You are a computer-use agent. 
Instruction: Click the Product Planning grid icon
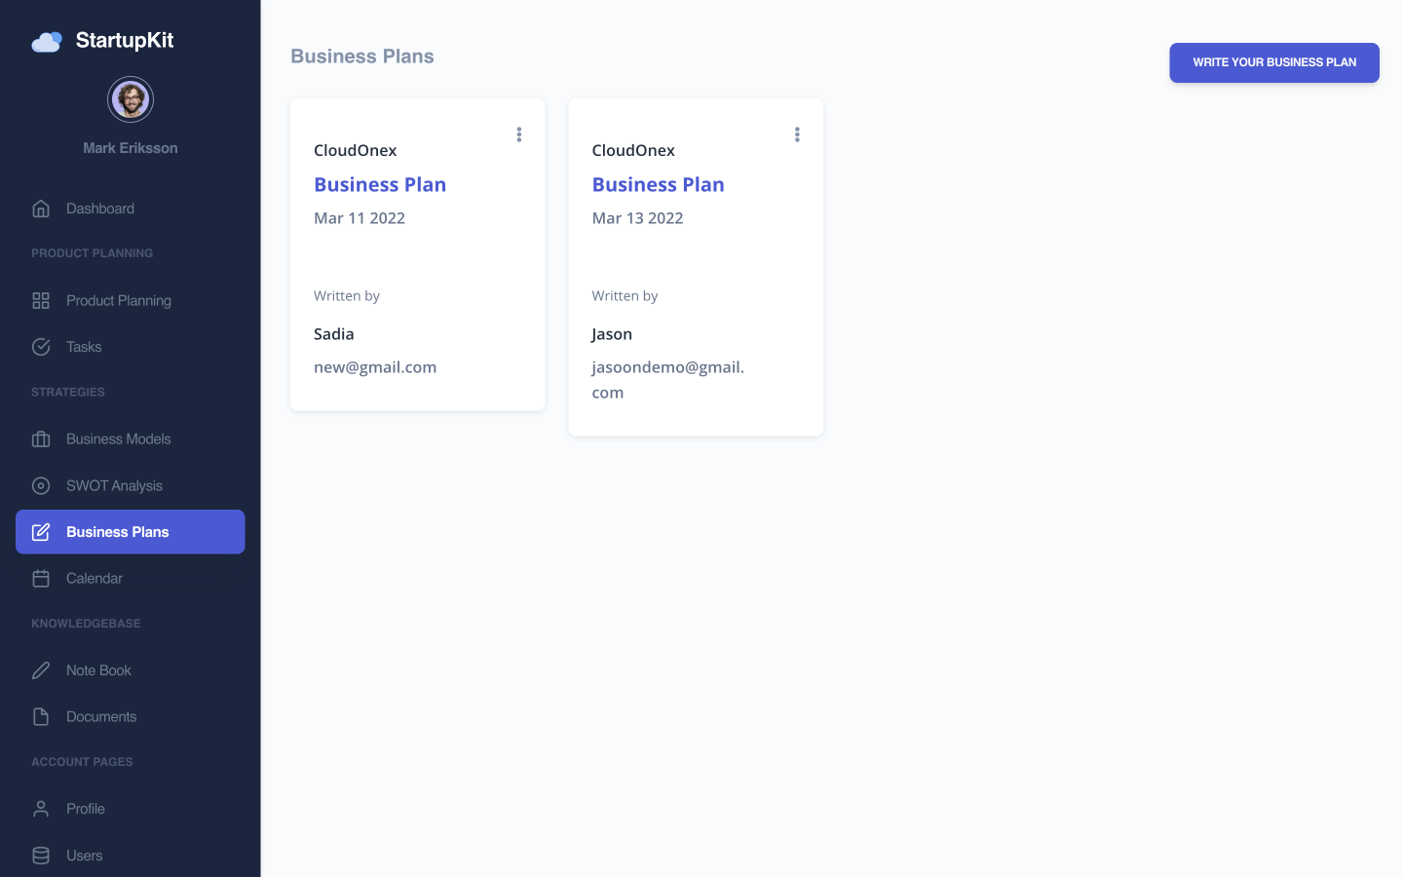point(41,301)
